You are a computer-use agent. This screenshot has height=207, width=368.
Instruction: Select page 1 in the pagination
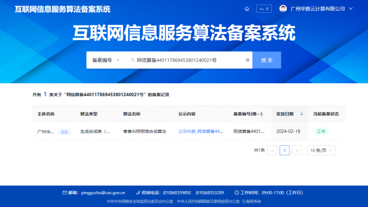coord(284,151)
